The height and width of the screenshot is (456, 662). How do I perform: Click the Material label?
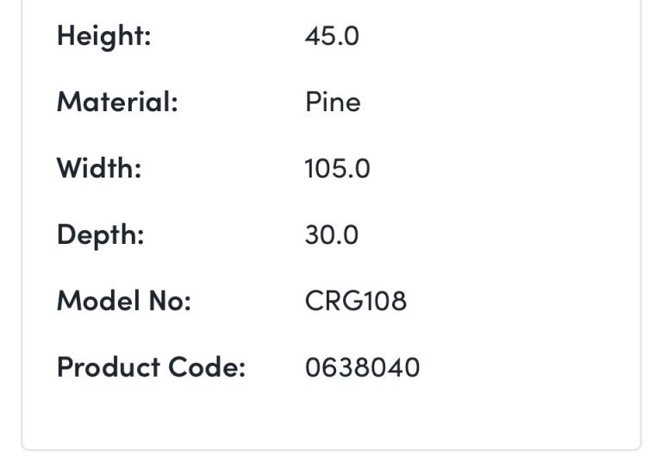(117, 103)
